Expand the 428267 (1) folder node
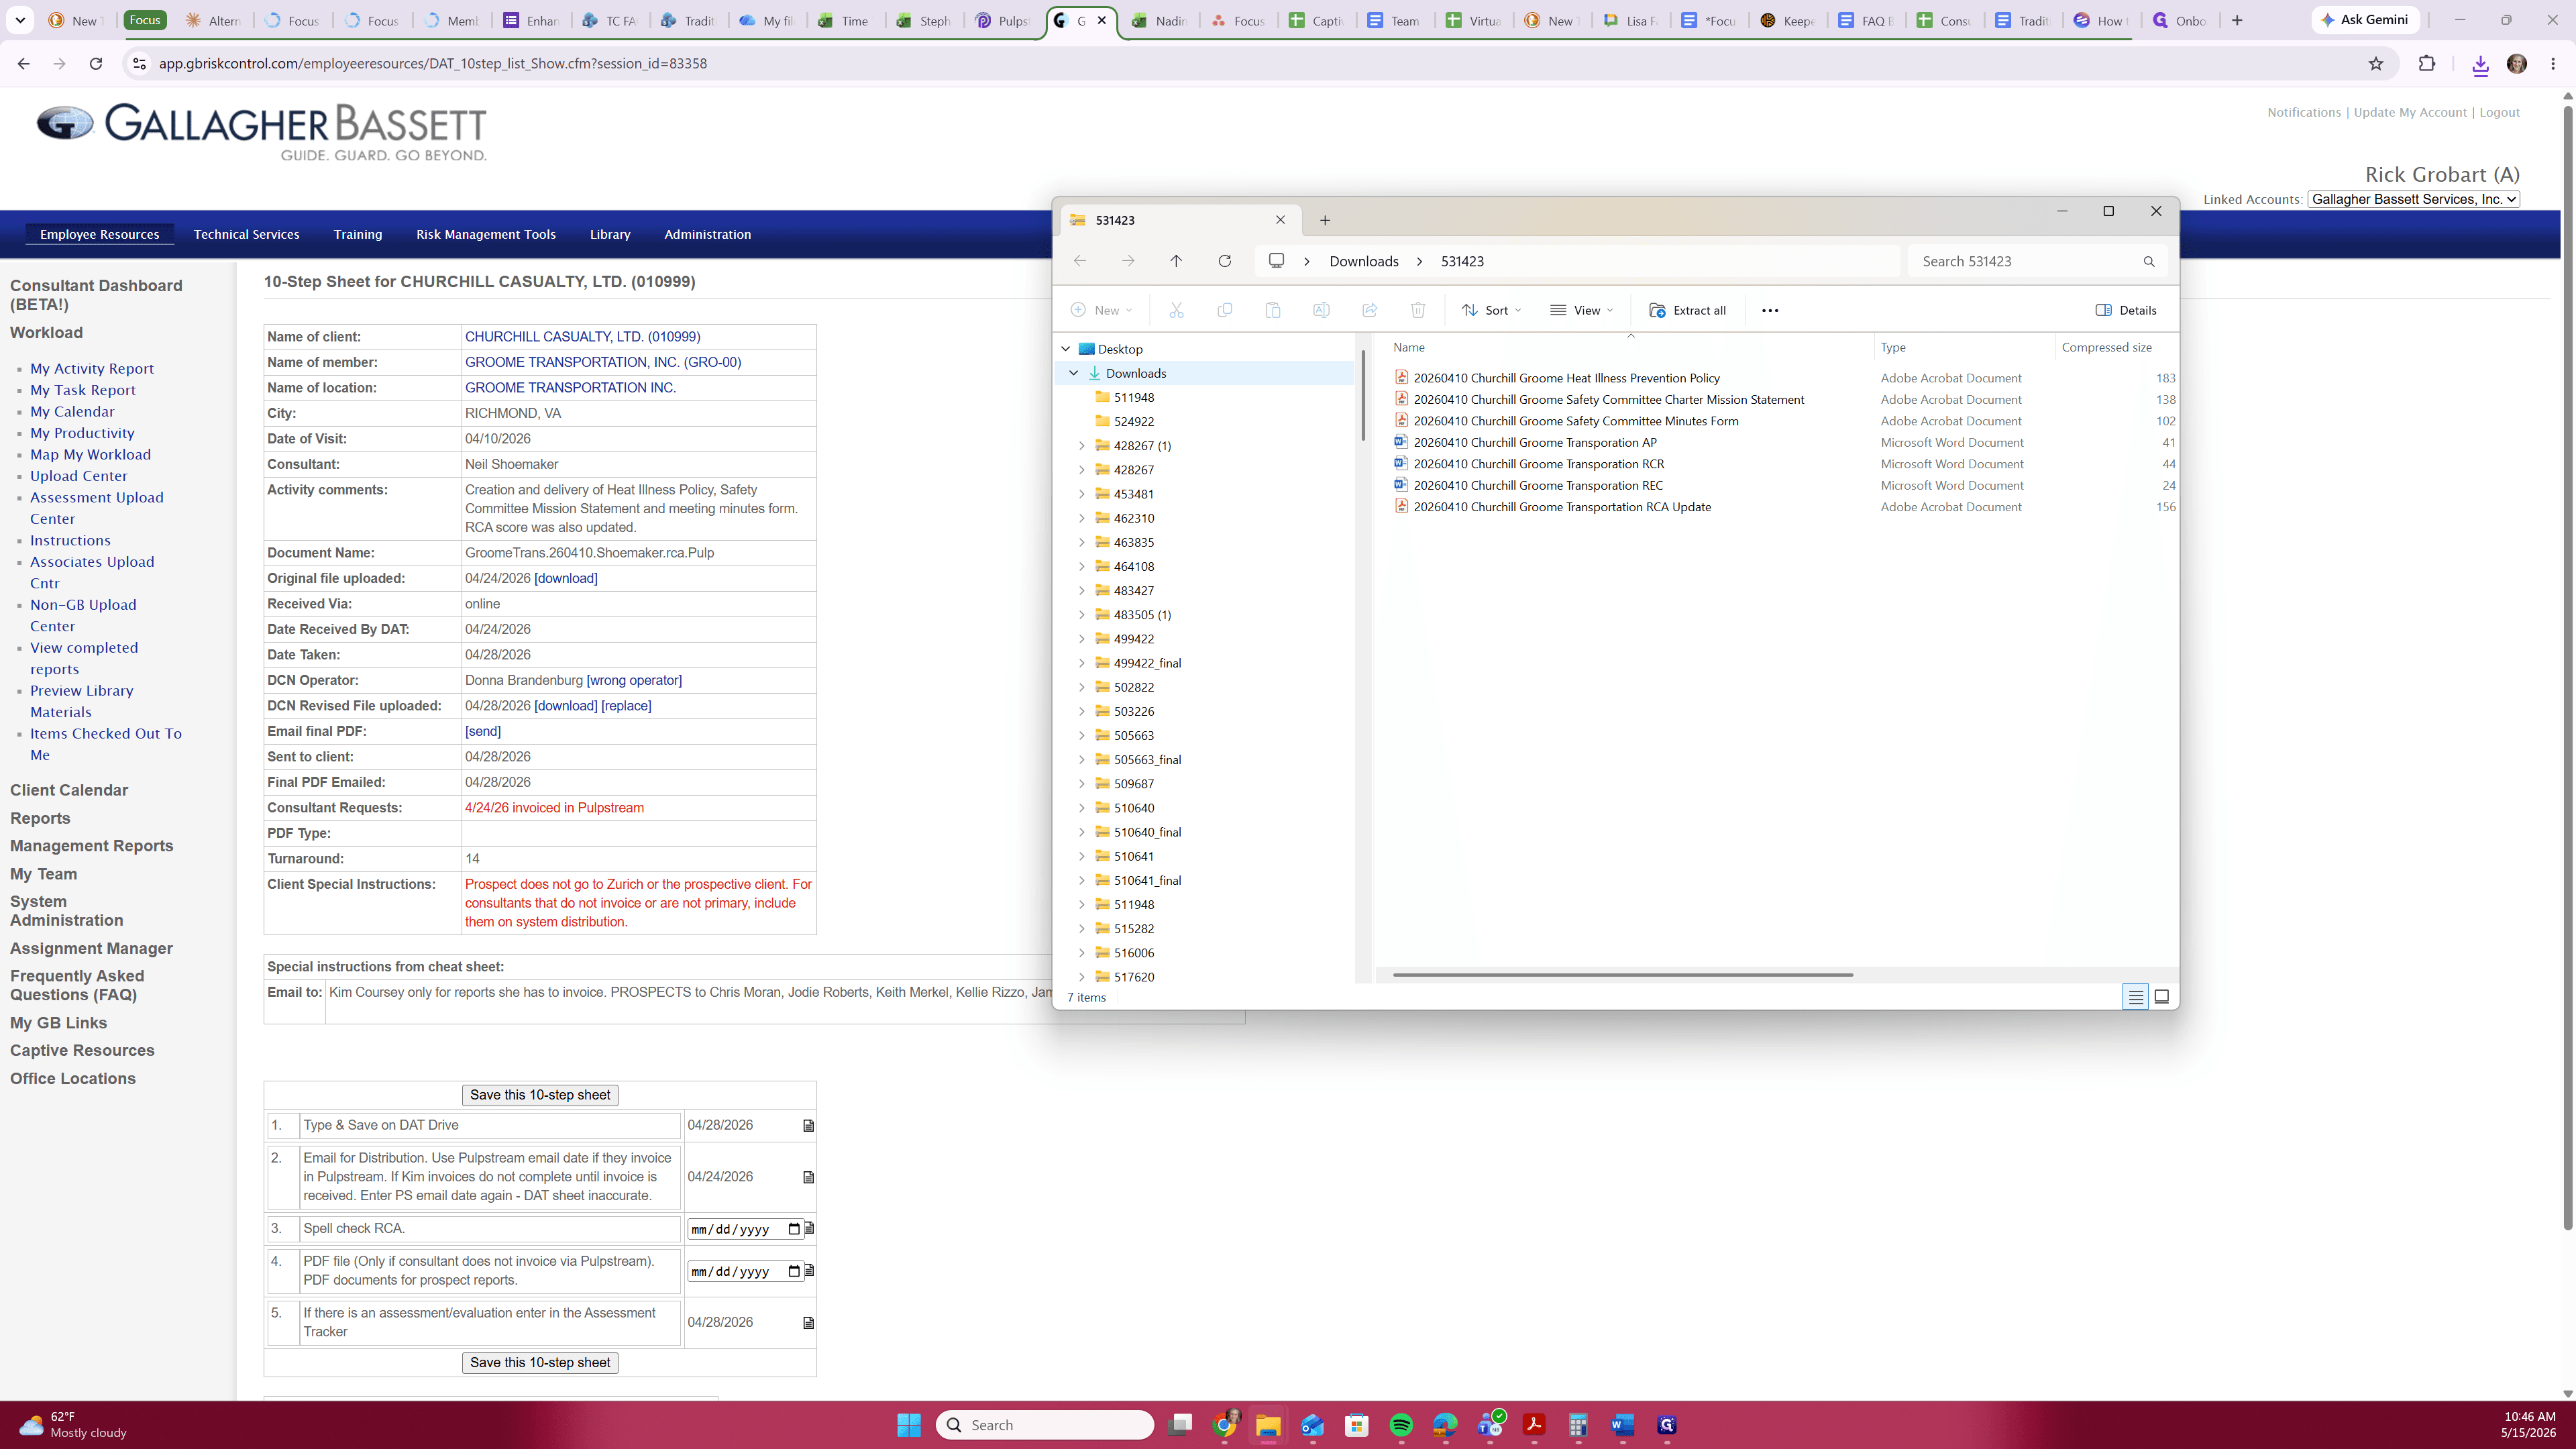 pyautogui.click(x=1081, y=446)
